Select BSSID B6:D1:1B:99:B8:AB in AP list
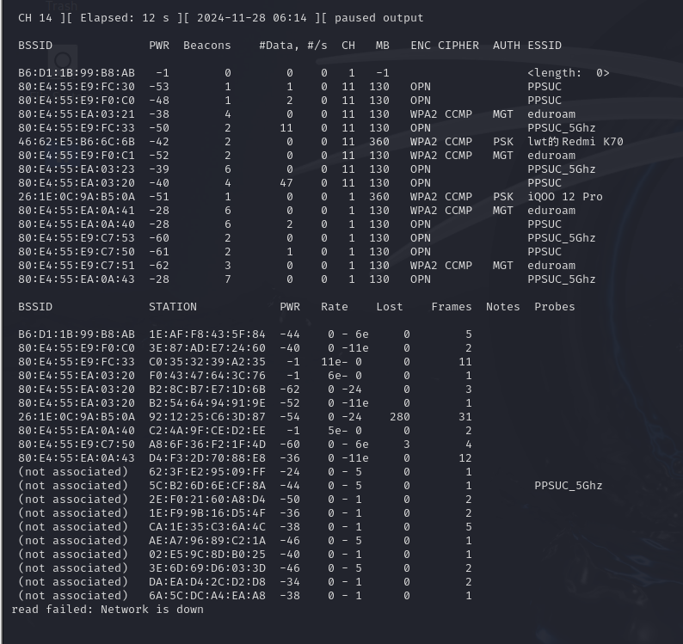The height and width of the screenshot is (644, 683). 77,73
